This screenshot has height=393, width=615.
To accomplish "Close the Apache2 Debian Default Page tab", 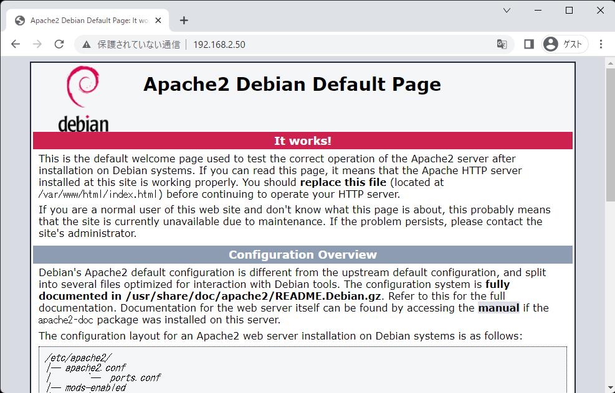I will (x=158, y=21).
